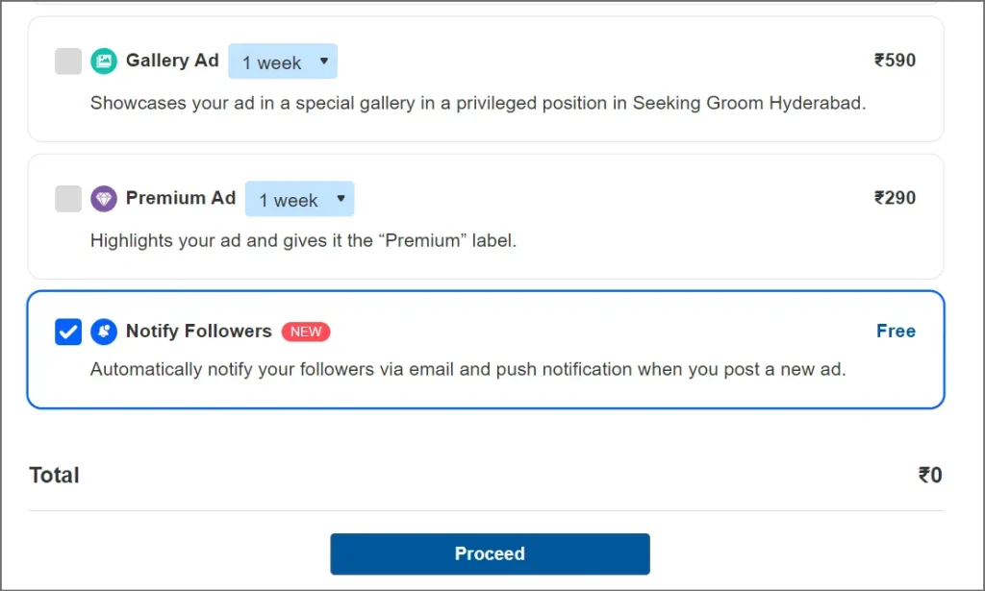Image resolution: width=985 pixels, height=591 pixels.
Task: Click the ₹590 Gallery Ad price
Action: [x=895, y=61]
